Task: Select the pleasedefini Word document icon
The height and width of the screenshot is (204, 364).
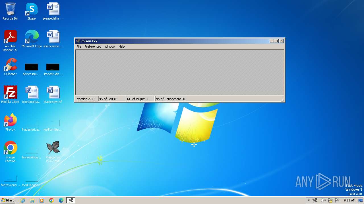Action: click(53, 11)
